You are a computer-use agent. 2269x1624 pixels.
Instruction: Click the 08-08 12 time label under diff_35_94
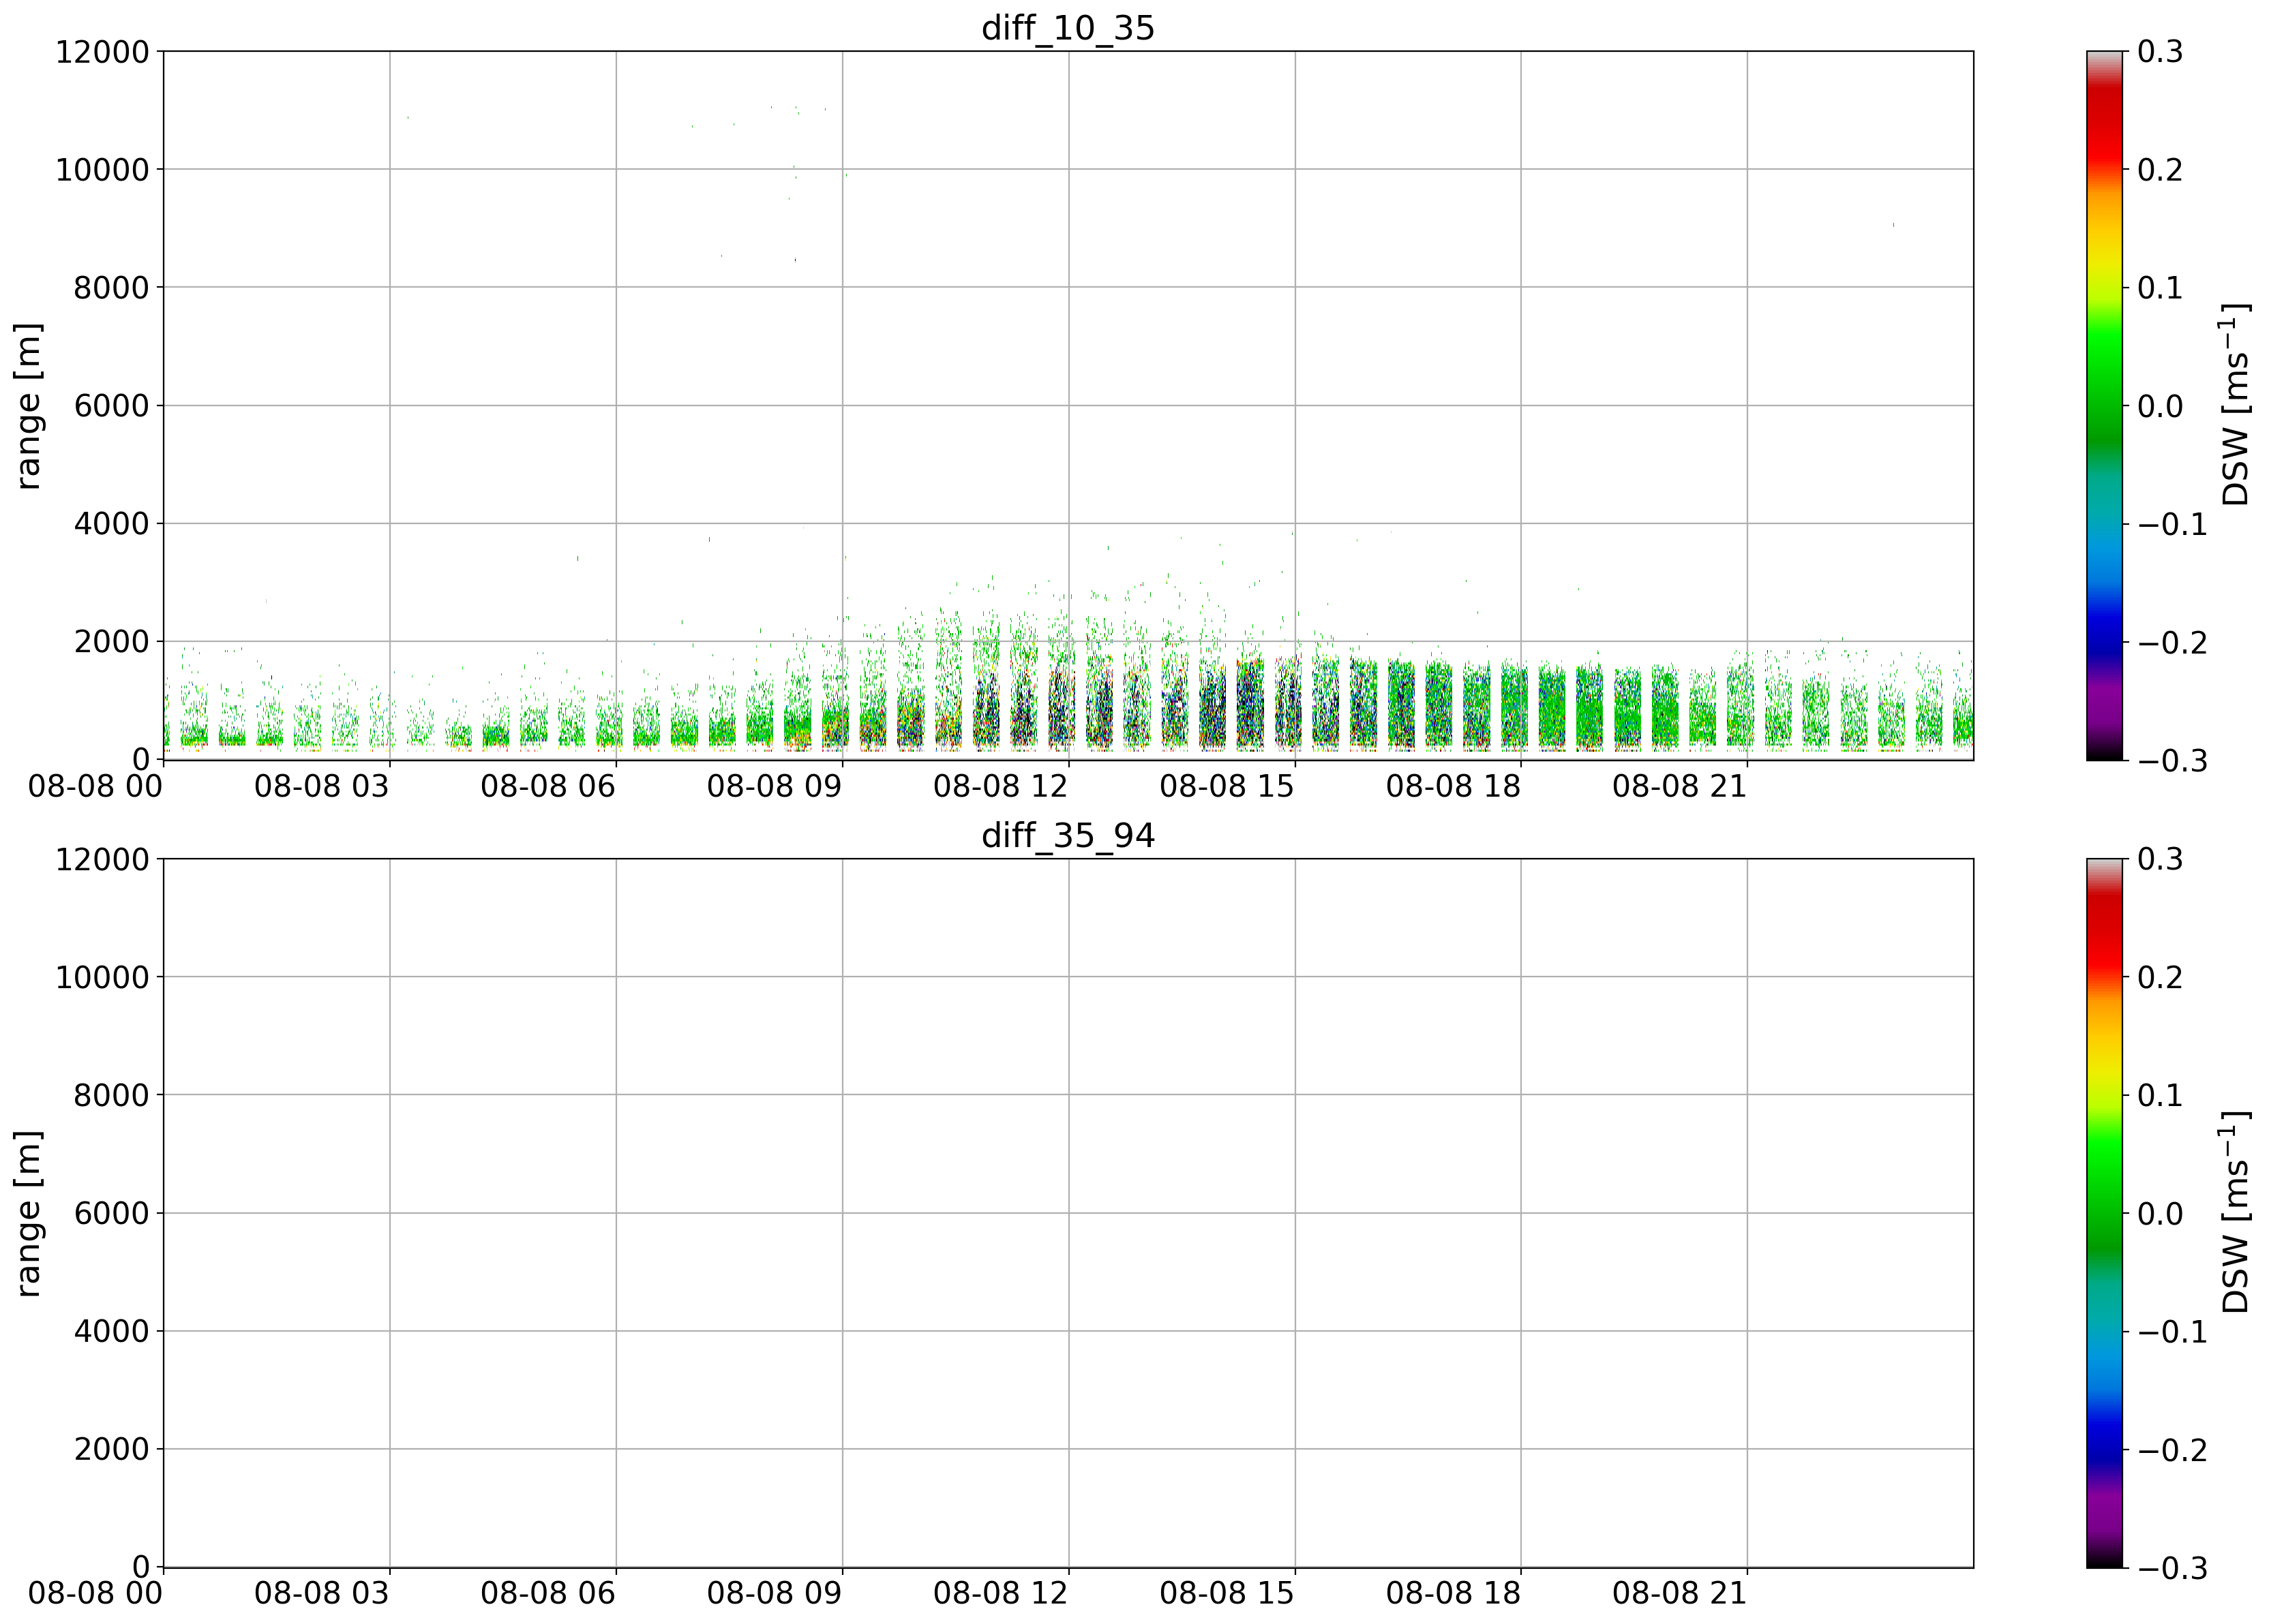pyautogui.click(x=1000, y=1593)
